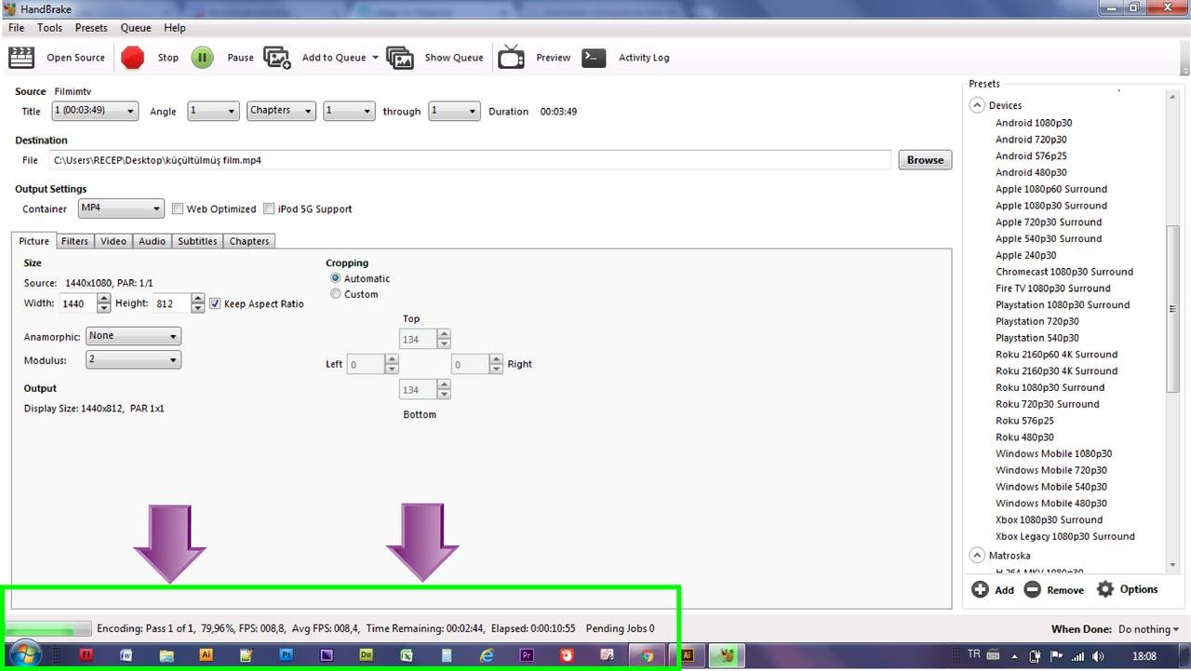Click the Add preset plus icon

[980, 589]
